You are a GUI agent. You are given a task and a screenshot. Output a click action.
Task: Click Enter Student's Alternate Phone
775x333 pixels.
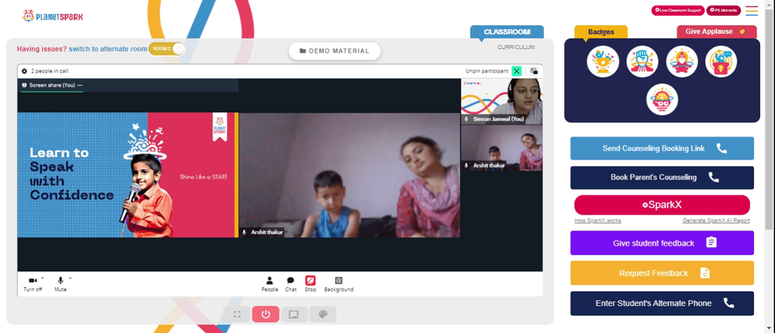coord(663,304)
